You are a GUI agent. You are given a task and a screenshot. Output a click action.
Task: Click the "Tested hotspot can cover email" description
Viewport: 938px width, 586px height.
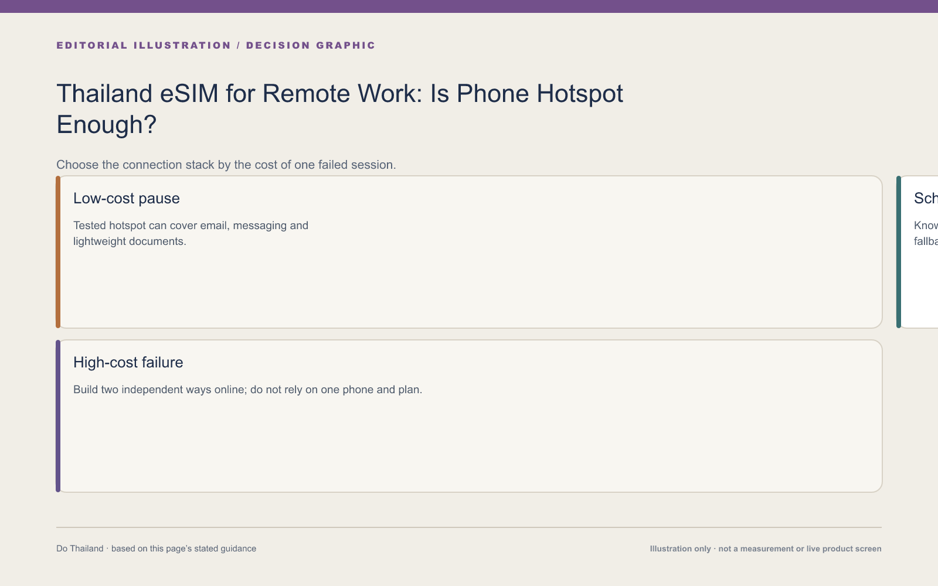pyautogui.click(x=191, y=233)
